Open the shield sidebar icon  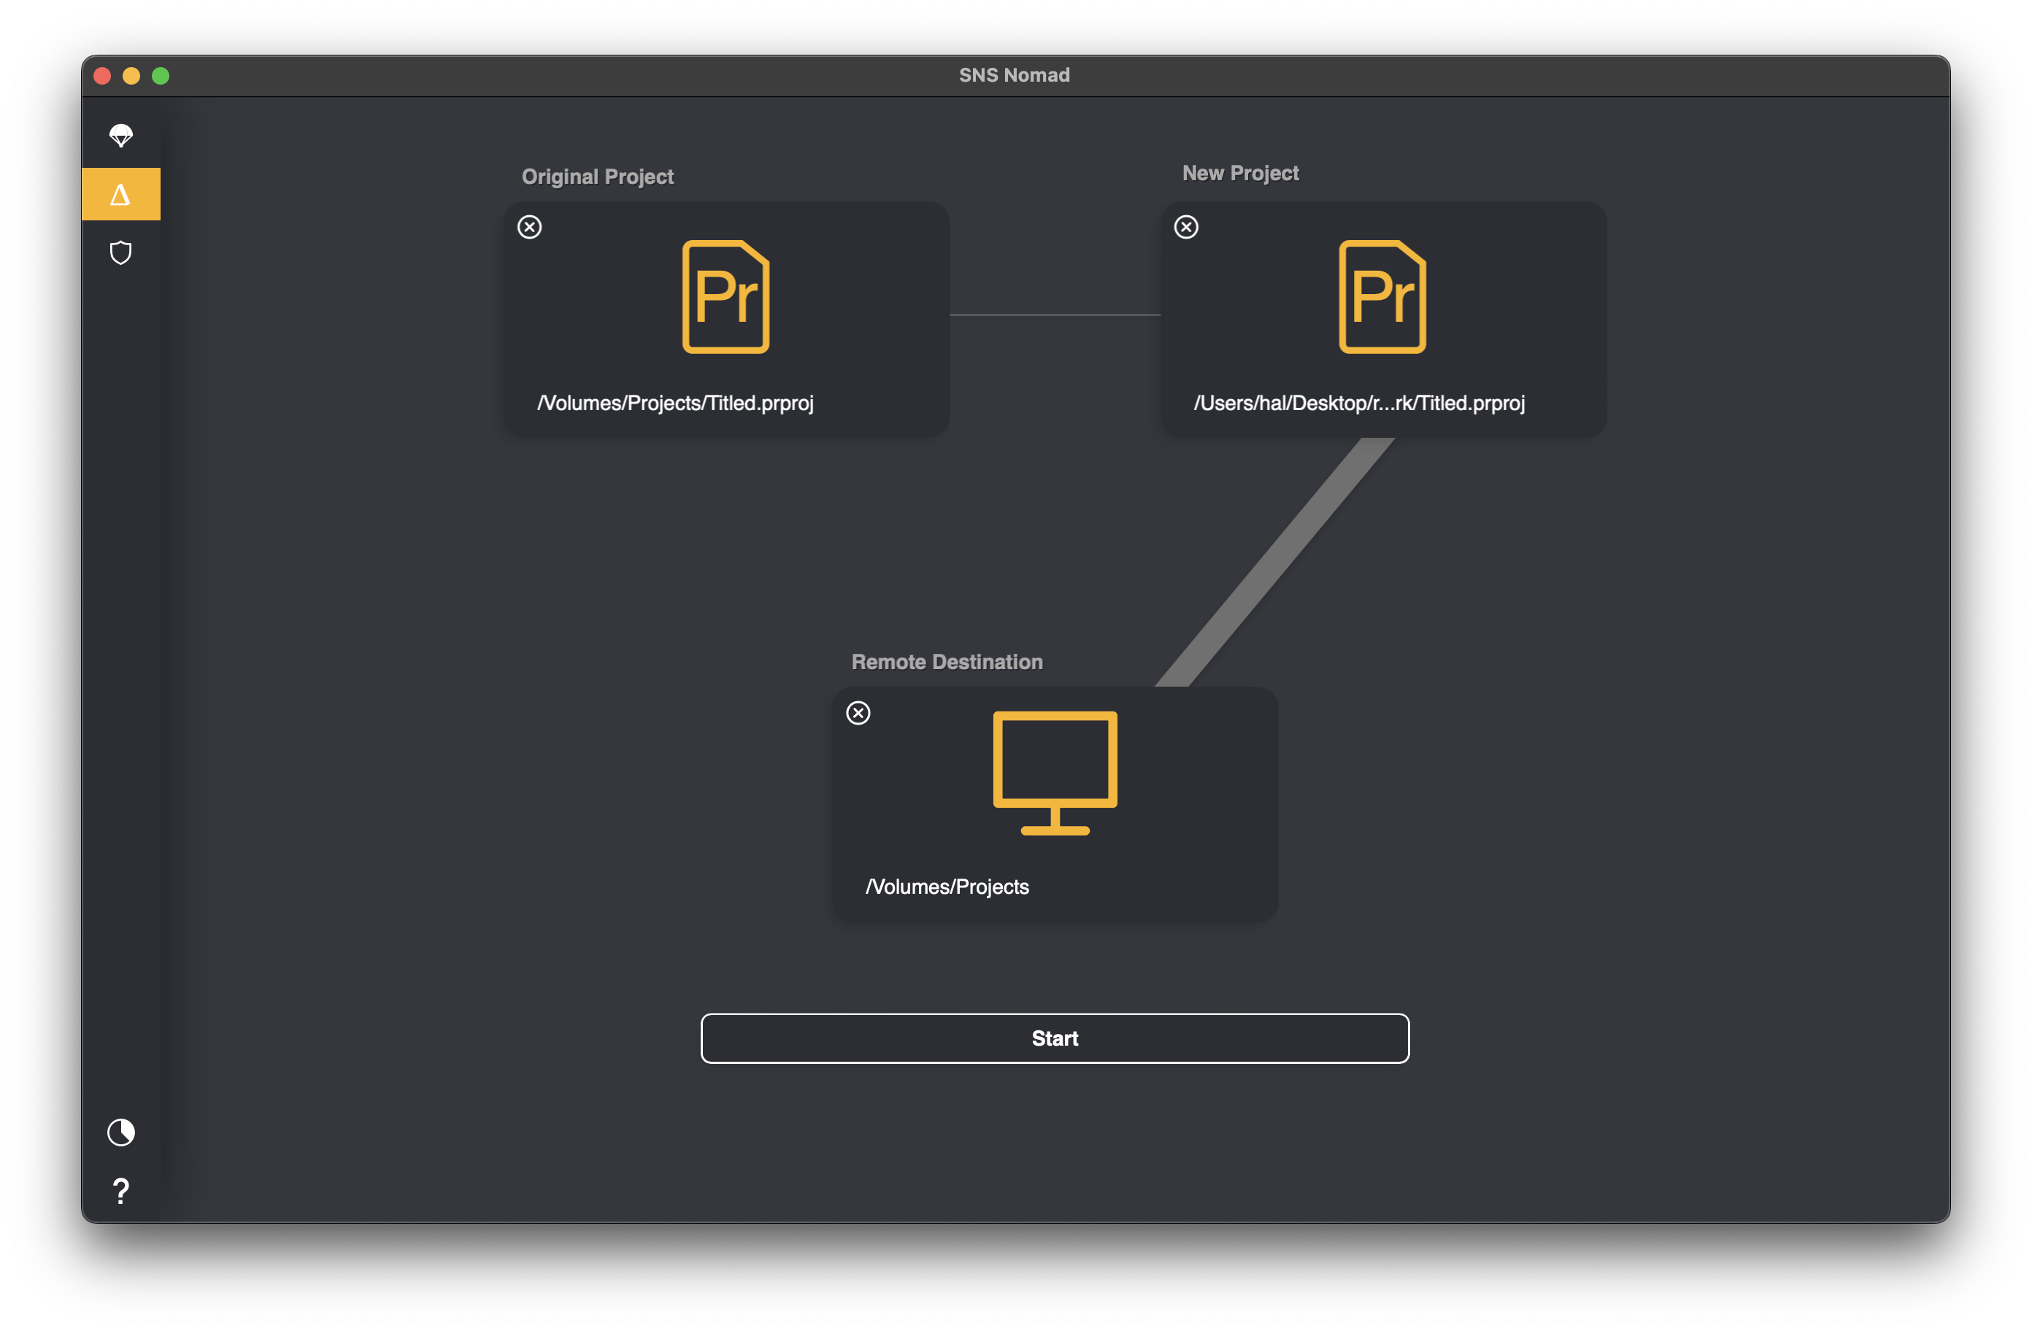pos(120,252)
